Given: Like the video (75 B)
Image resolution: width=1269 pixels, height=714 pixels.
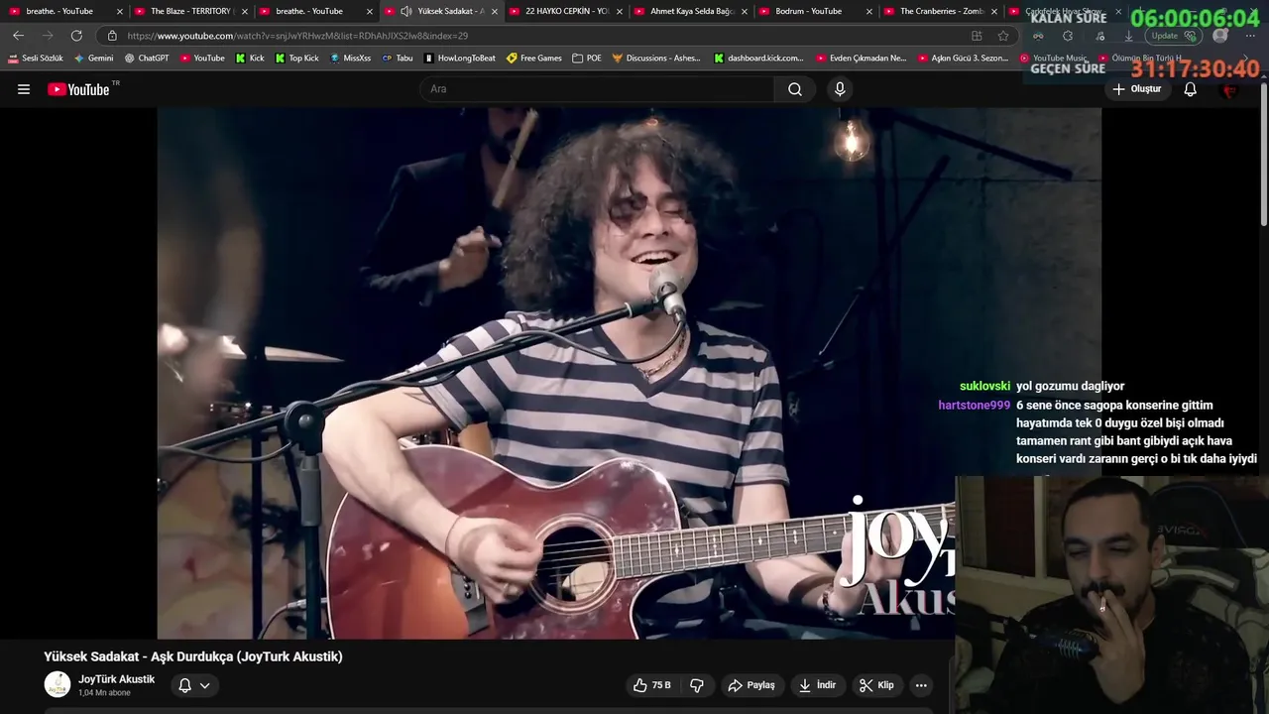Looking at the screenshot, I should pos(651,685).
